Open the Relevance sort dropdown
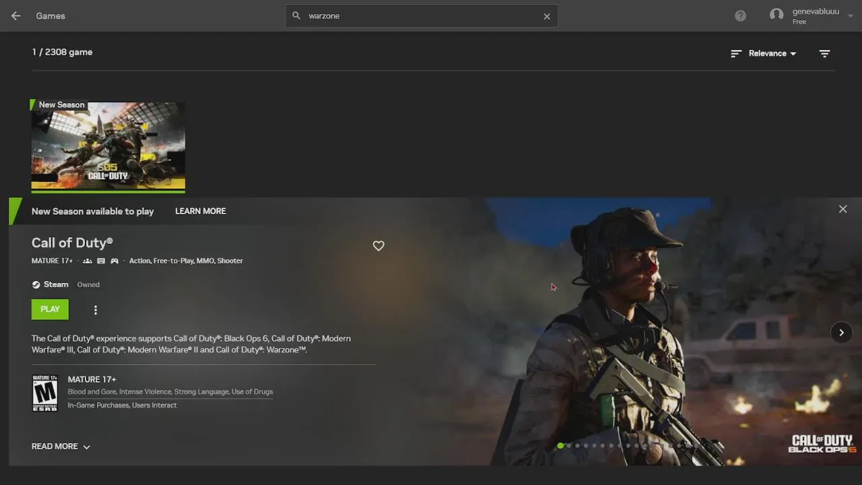Image resolution: width=862 pixels, height=485 pixels. pos(772,53)
